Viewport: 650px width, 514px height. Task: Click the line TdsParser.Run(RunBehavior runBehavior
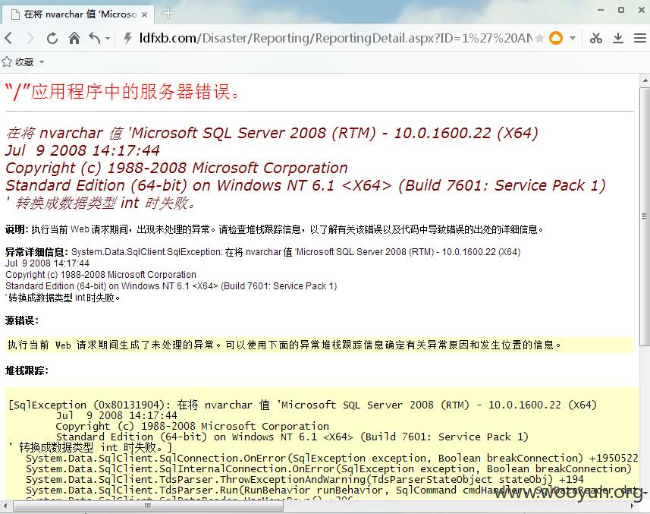tap(332, 490)
